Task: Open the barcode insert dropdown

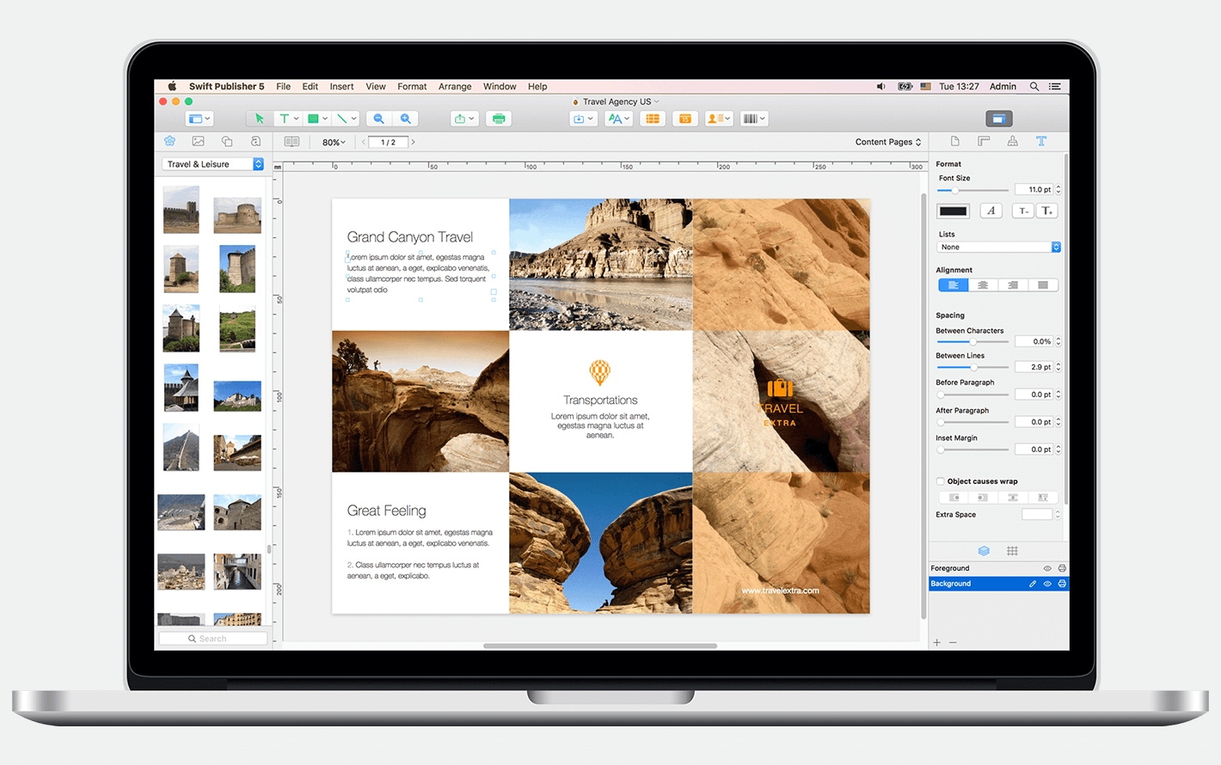Action: tap(753, 119)
